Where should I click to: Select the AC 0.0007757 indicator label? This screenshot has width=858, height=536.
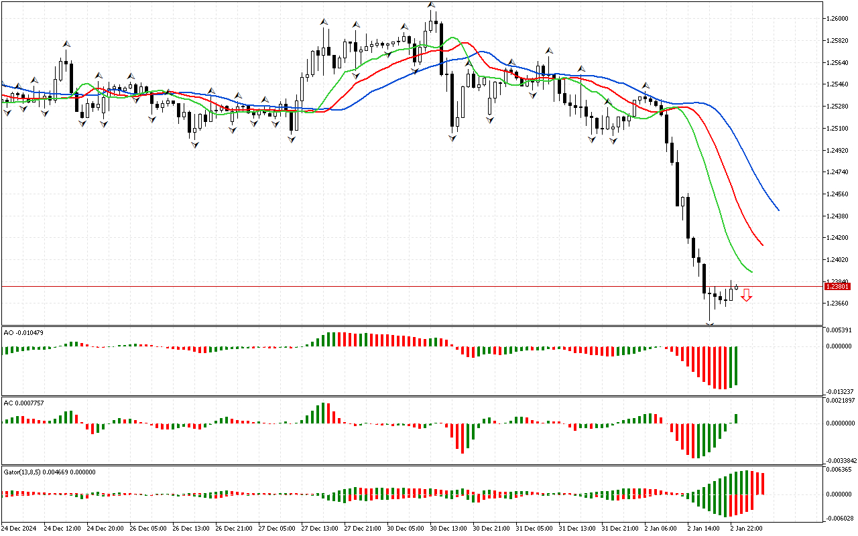[x=24, y=403]
